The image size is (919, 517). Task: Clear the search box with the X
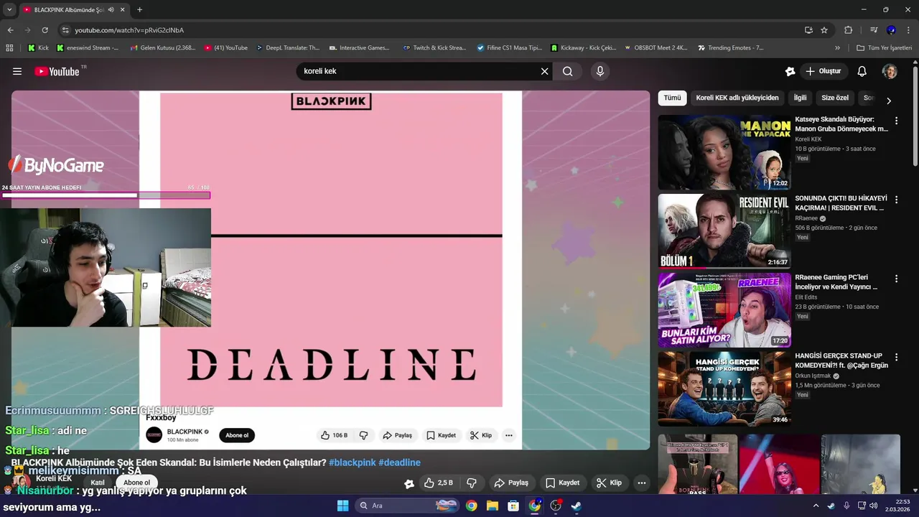point(544,71)
